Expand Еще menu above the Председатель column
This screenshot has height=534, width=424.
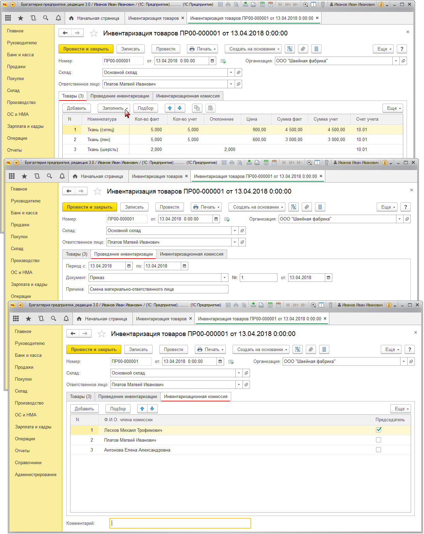click(x=402, y=409)
